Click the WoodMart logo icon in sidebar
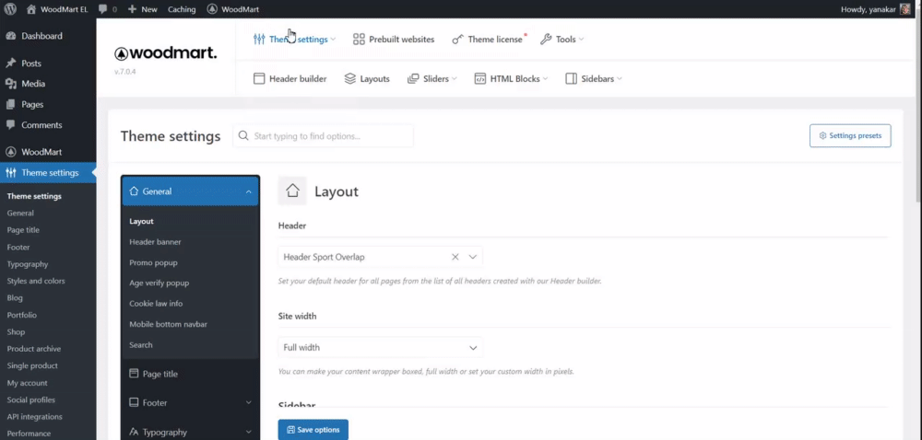Viewport: 922px width, 440px height. coord(10,152)
